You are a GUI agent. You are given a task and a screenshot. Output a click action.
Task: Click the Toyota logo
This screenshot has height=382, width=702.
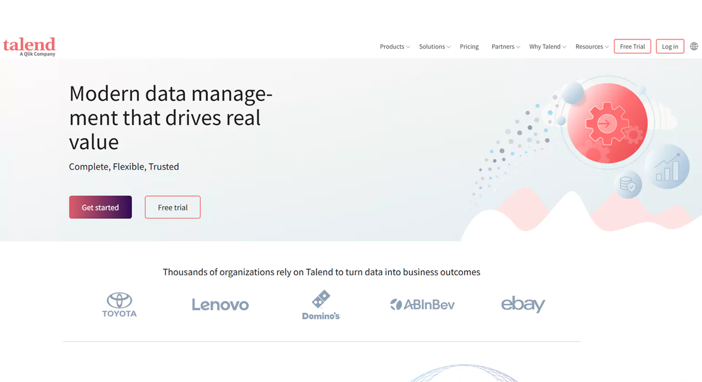click(x=119, y=305)
